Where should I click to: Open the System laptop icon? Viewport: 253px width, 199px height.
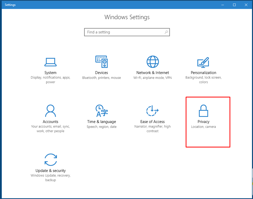(51, 62)
